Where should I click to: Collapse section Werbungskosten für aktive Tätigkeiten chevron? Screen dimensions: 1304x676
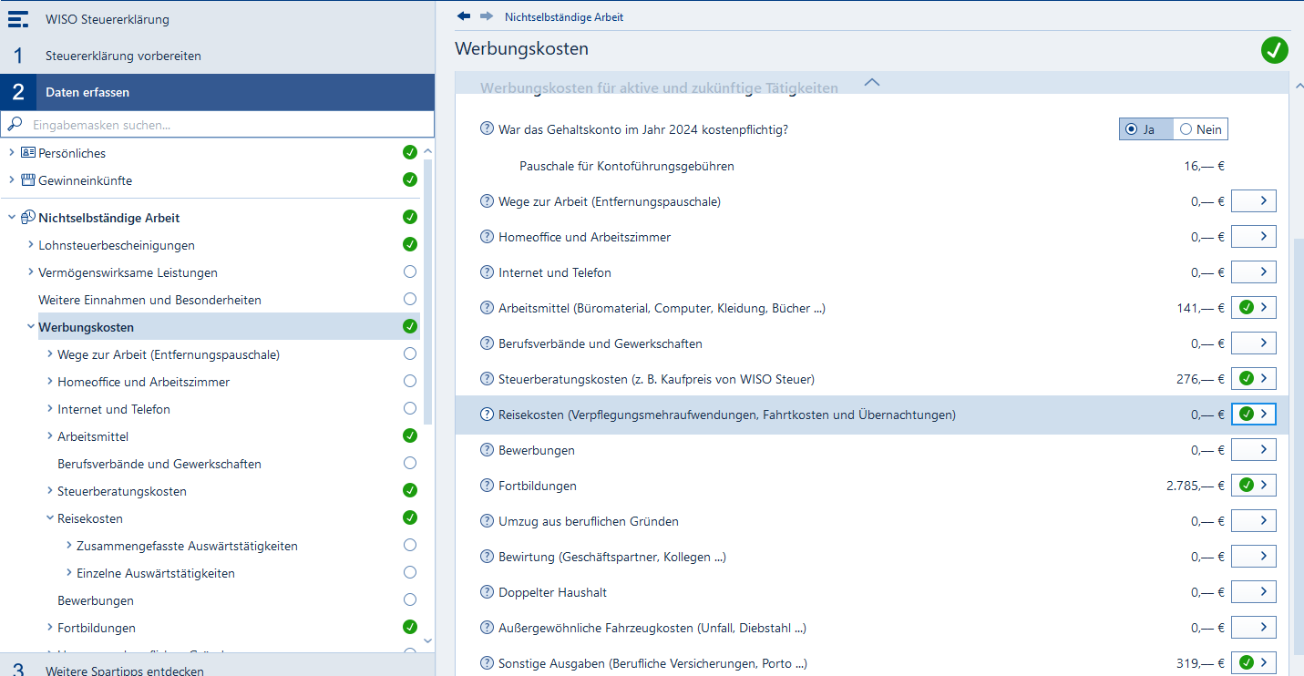[x=872, y=82]
